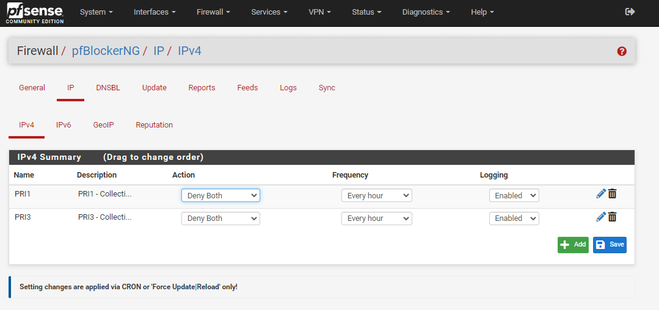The height and width of the screenshot is (310, 659).
Task: Click the edit pencil icon for PRI3
Action: 601,217
